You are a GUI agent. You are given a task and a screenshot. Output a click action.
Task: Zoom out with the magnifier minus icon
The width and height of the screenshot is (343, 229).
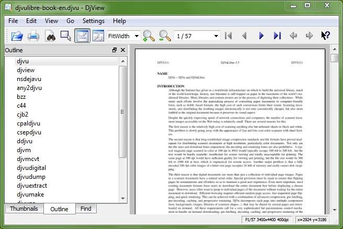coord(165,36)
